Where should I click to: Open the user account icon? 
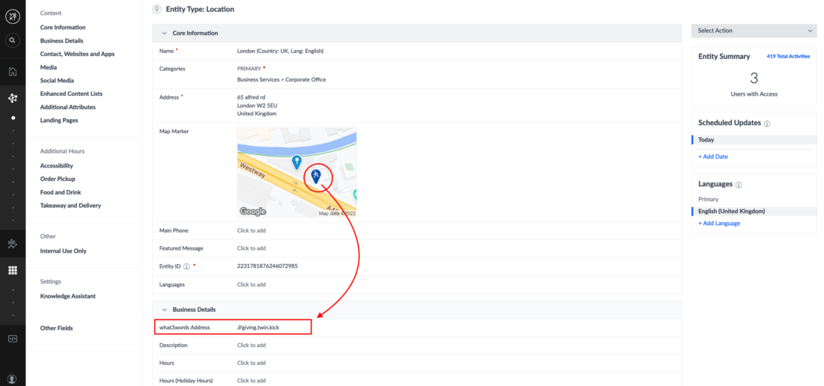13,379
